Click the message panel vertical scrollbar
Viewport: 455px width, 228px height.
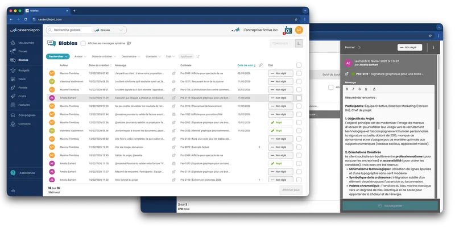click(439, 93)
